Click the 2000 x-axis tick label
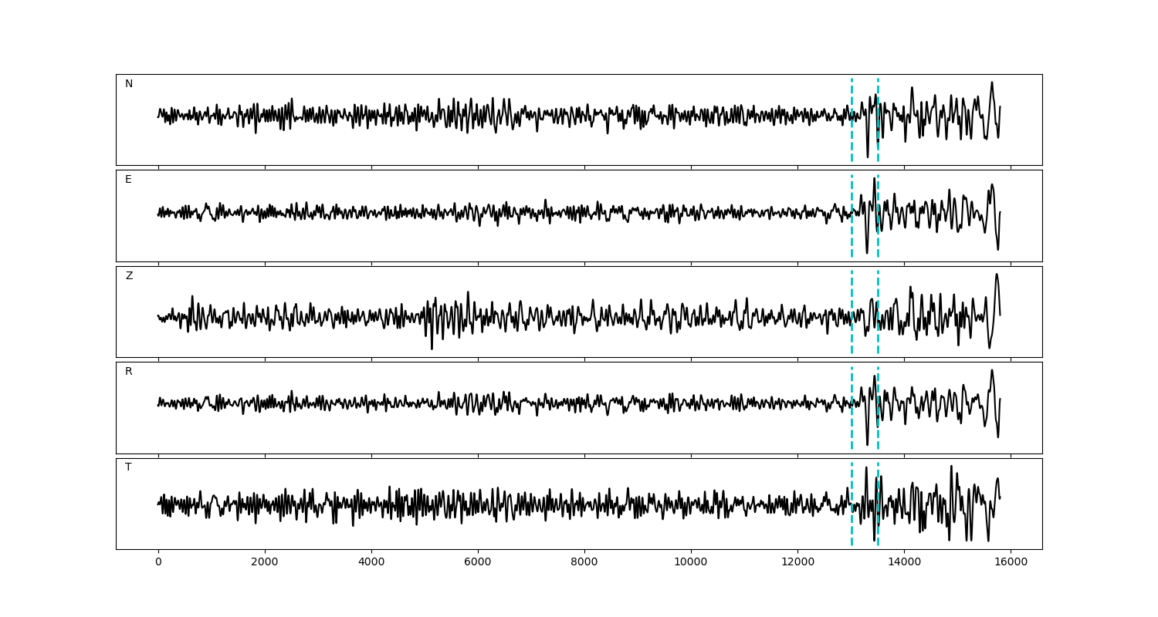 (x=265, y=563)
